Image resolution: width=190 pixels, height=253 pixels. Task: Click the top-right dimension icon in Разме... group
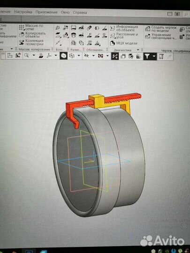[x=82, y=28]
